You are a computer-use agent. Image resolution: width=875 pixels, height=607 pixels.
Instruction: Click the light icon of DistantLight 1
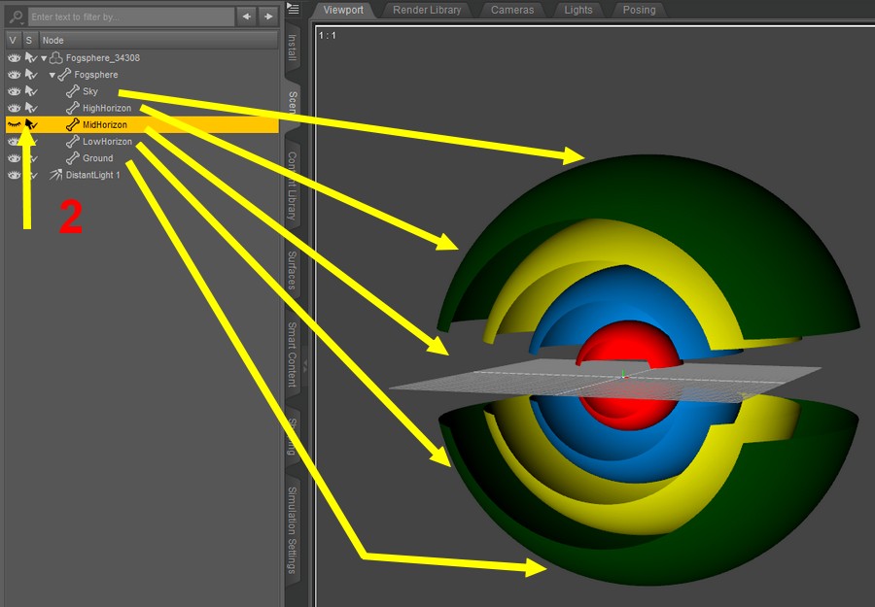[55, 175]
